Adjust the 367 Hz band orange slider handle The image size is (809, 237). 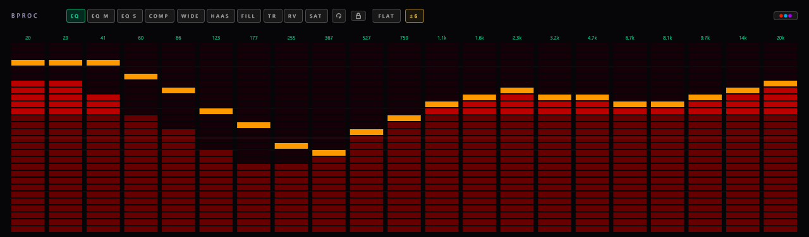coord(329,153)
